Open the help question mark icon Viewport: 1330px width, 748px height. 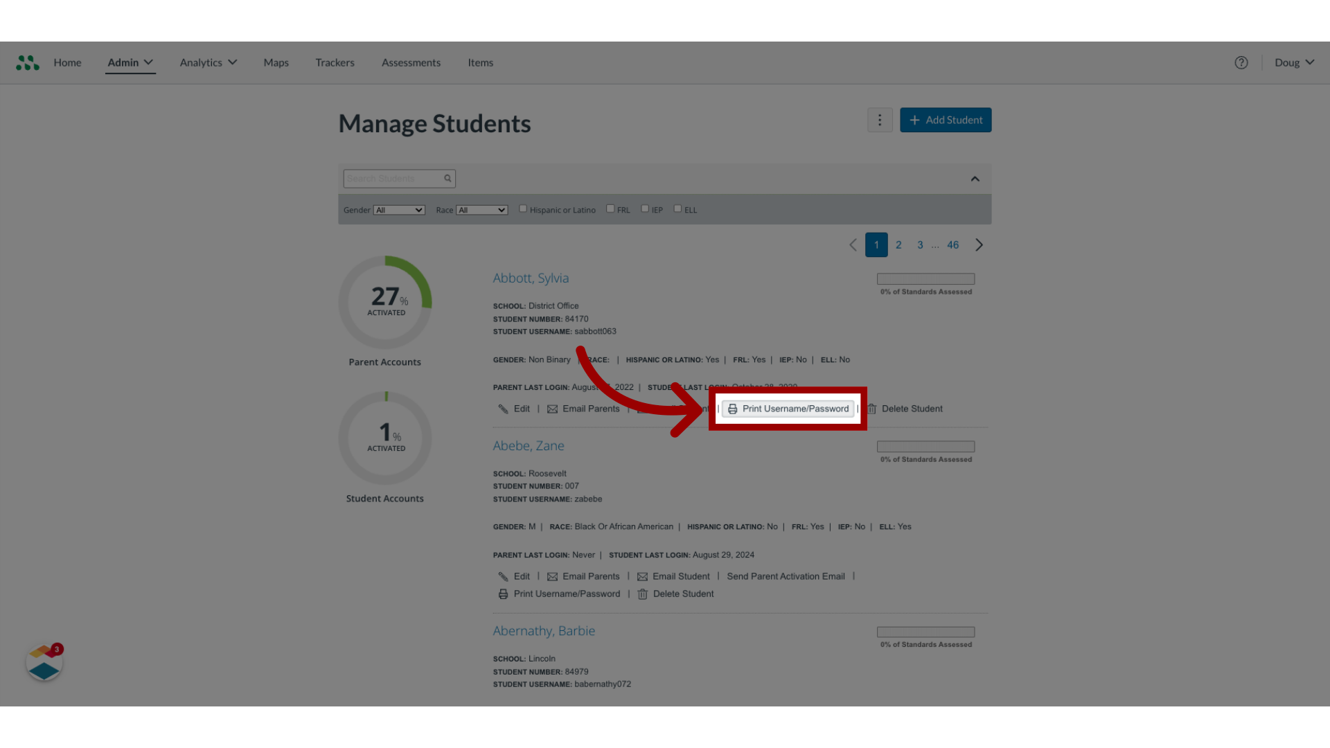1241,63
